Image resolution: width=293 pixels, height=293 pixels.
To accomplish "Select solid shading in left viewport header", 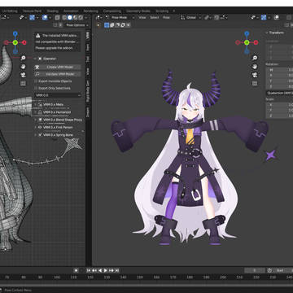I will pyautogui.click(x=70, y=17).
